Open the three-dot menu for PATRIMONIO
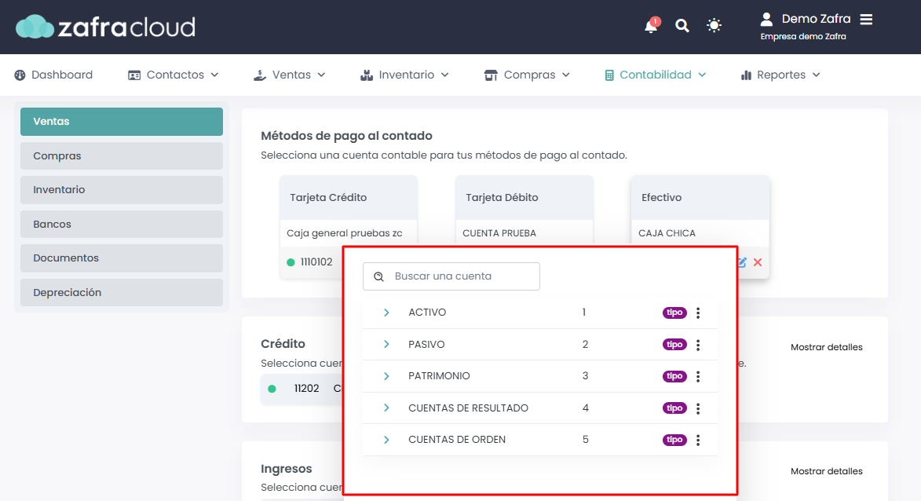The image size is (921, 501). click(x=698, y=376)
